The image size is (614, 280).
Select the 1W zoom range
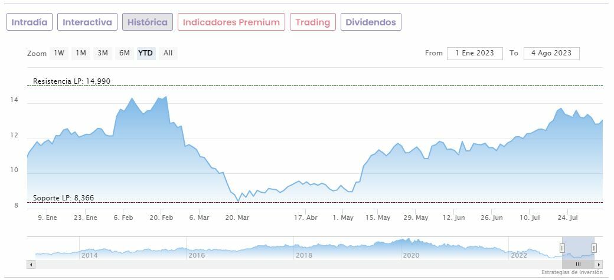[59, 53]
